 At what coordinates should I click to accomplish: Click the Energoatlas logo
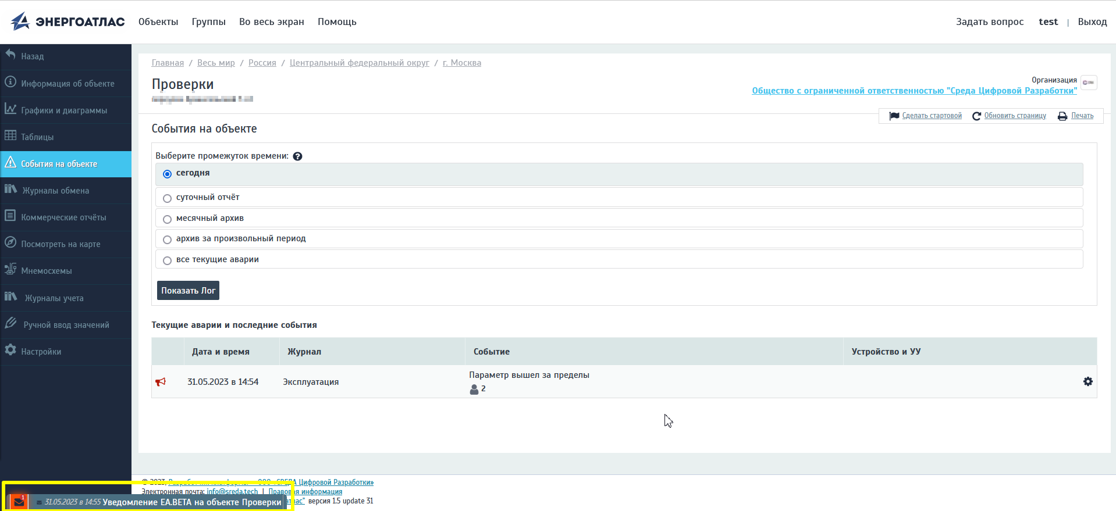[x=67, y=22]
